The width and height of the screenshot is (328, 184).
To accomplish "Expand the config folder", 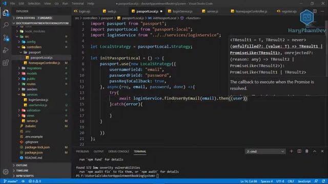I will 31,42.
